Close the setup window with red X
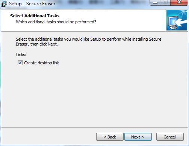 (x=179, y=2)
